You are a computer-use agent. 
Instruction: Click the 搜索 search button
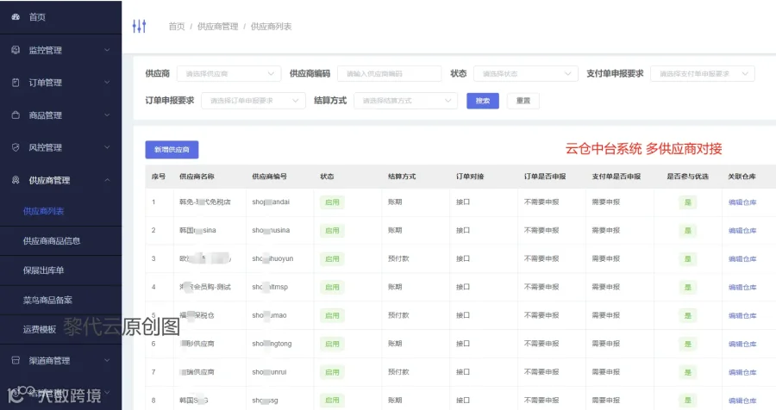point(483,101)
